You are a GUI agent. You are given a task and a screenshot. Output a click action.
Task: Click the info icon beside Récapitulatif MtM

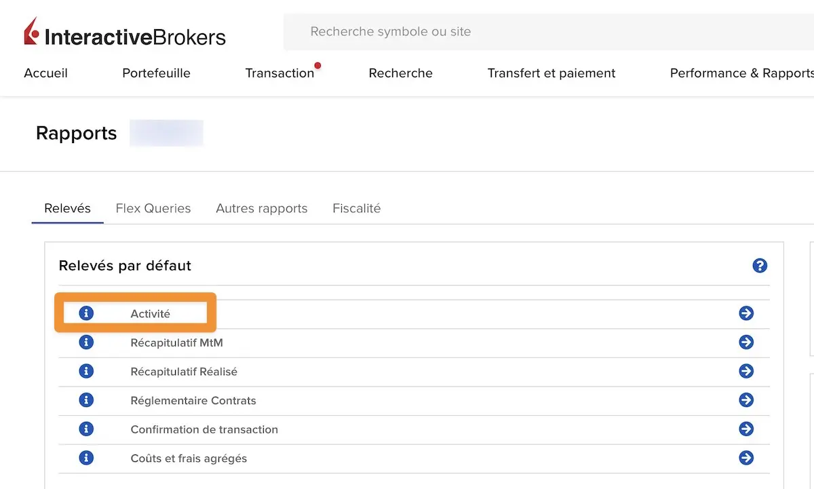pos(86,343)
